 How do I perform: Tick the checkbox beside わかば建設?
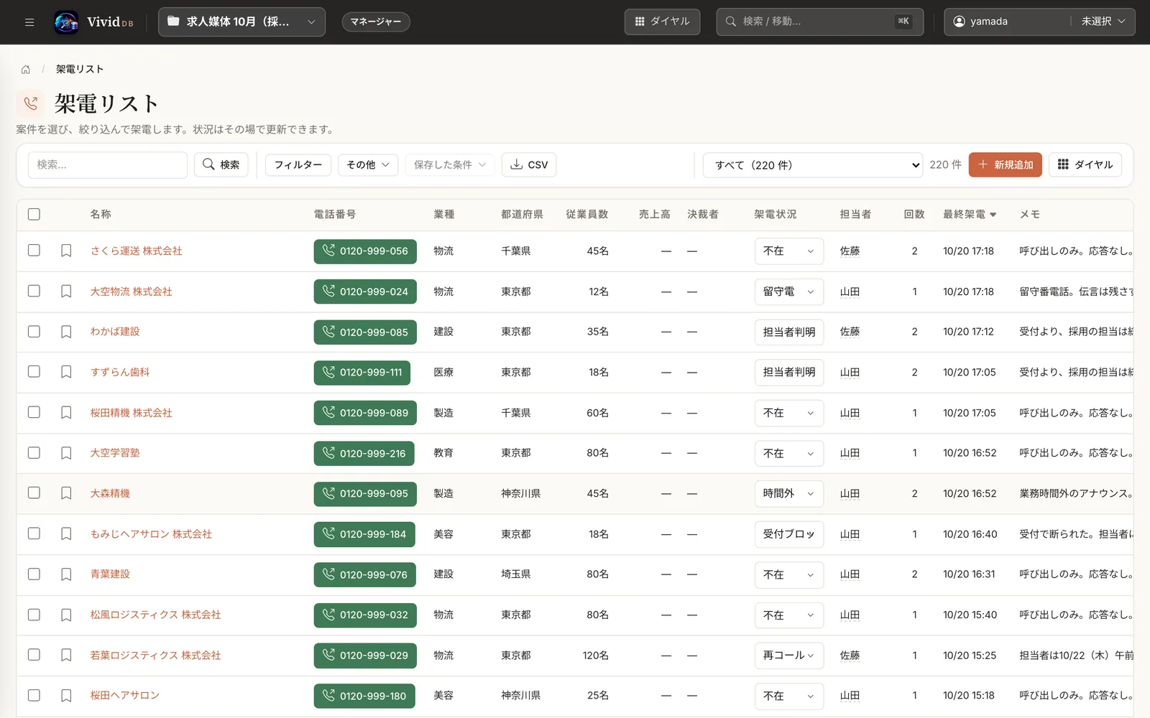pos(34,331)
